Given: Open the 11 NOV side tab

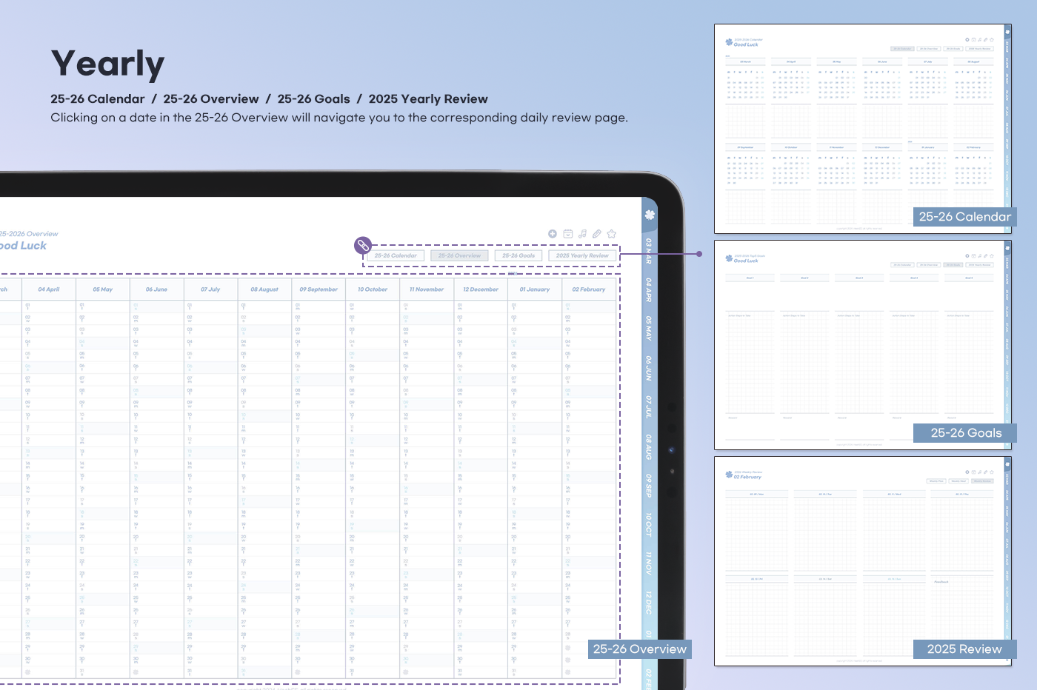Looking at the screenshot, I should click(649, 563).
